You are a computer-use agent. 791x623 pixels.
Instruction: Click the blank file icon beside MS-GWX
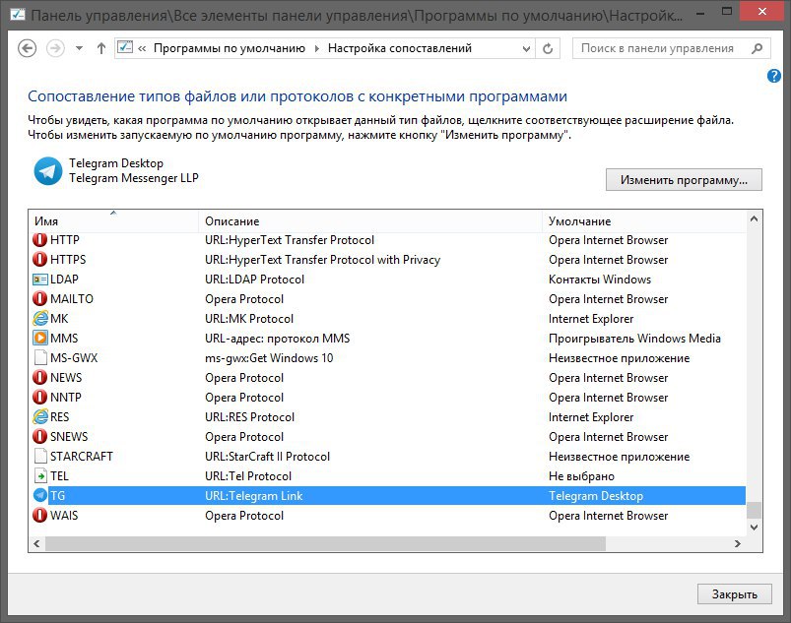coord(39,358)
